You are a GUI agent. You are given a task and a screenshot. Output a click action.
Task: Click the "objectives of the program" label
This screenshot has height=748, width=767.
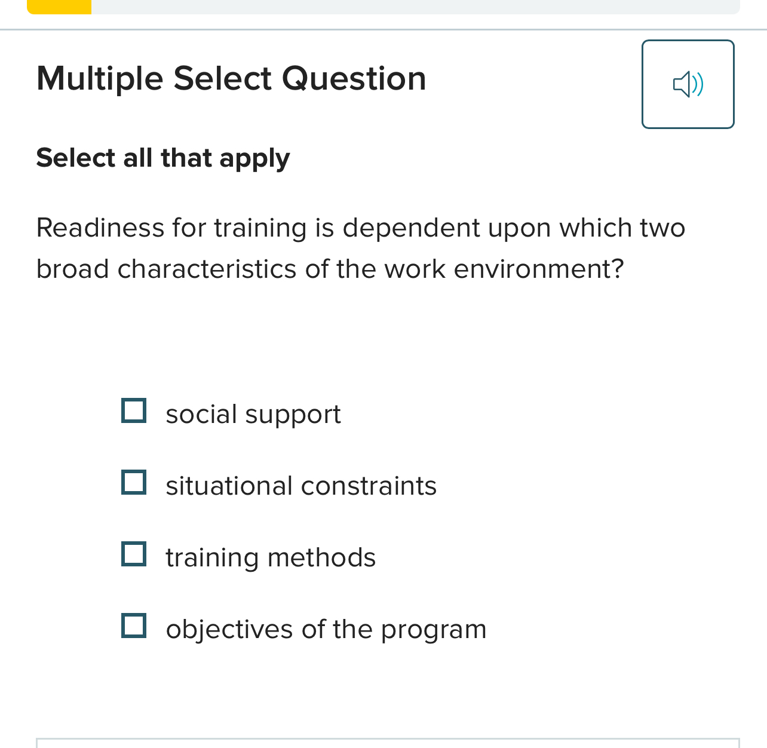326,629
